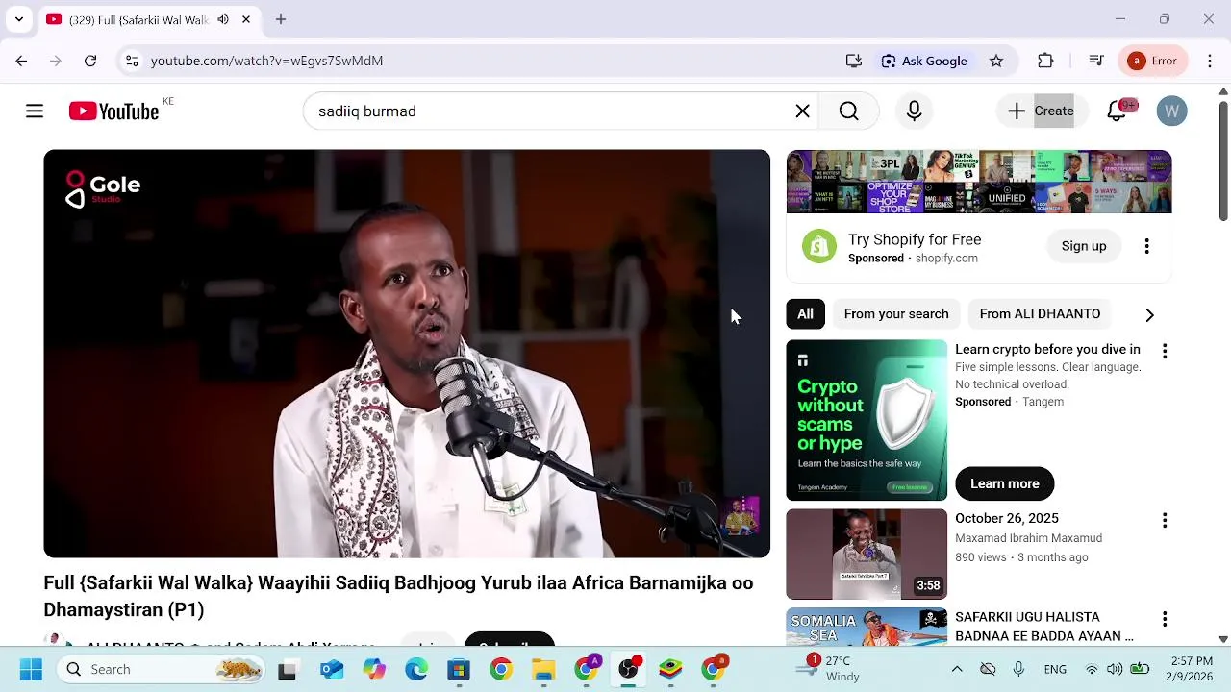The height and width of the screenshot is (692, 1231).
Task: Open File Explorer from the taskbar
Action: point(543,670)
